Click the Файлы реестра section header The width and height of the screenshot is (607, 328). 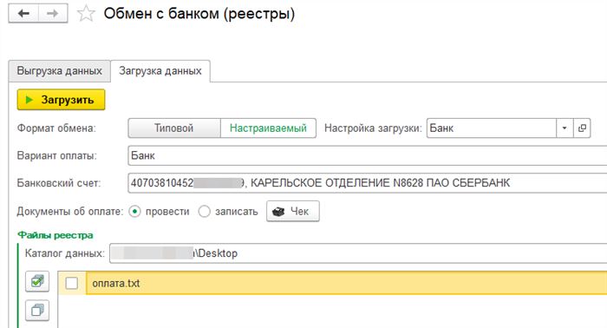55,235
